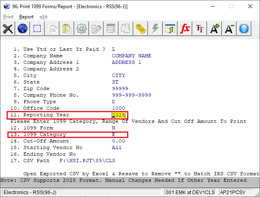Viewport: 260px width, 197px height.
Task: Decrease font size with the A- icon
Action: (x=229, y=29)
